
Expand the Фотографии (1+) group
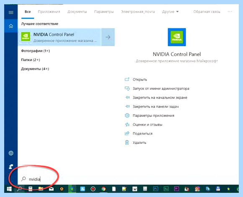(x=35, y=51)
